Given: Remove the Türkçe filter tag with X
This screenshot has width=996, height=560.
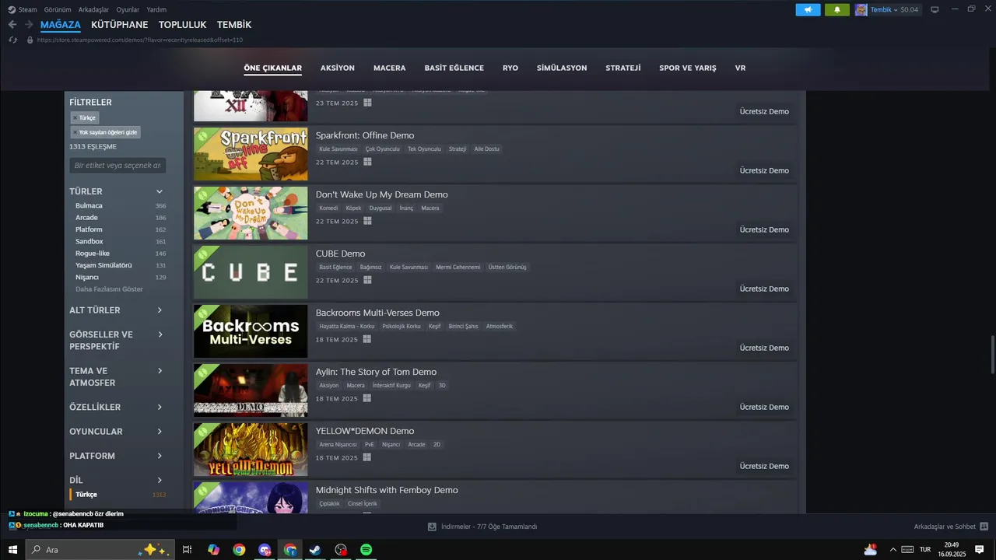Looking at the screenshot, I should (75, 118).
